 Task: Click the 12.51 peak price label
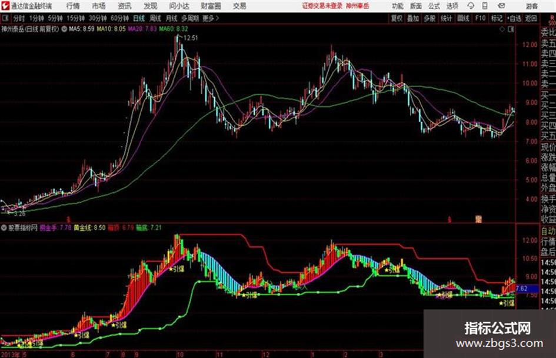(191, 38)
